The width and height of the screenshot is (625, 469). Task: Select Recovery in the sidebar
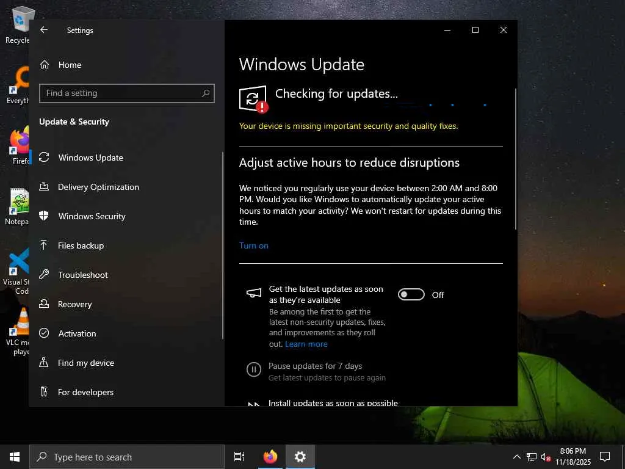pyautogui.click(x=75, y=304)
